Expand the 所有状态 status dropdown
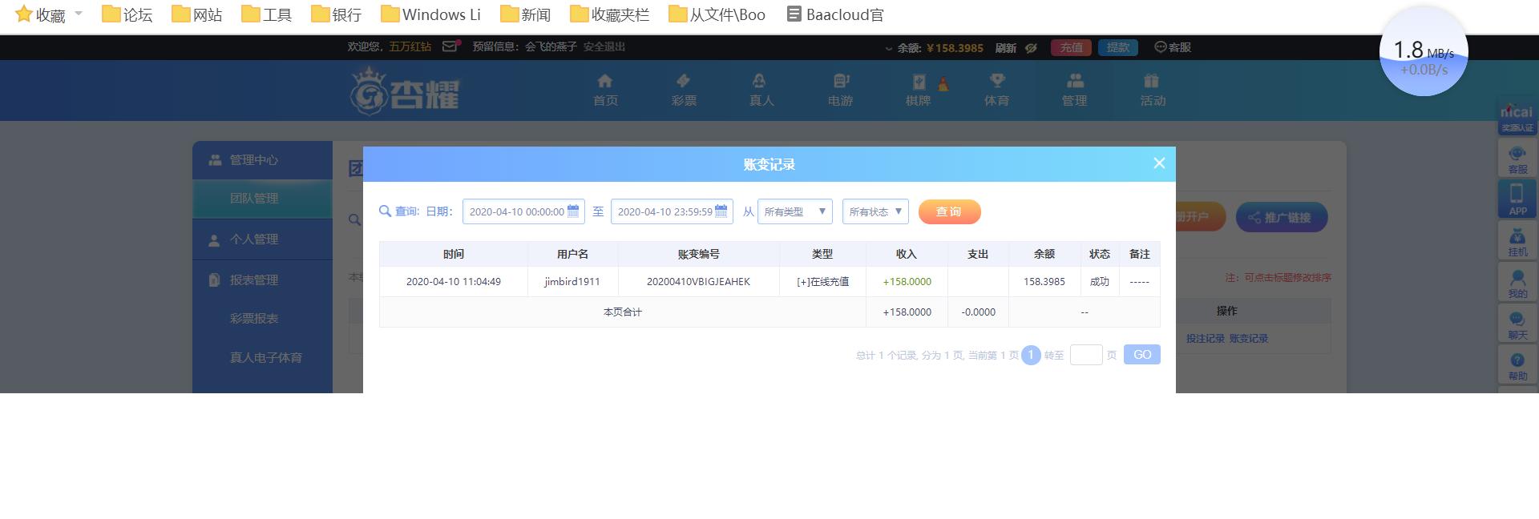1539x519 pixels. tap(875, 211)
